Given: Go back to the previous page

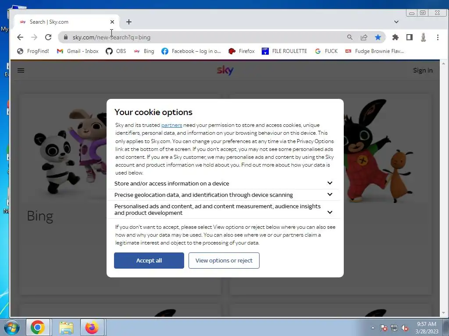Looking at the screenshot, I should [x=20, y=37].
